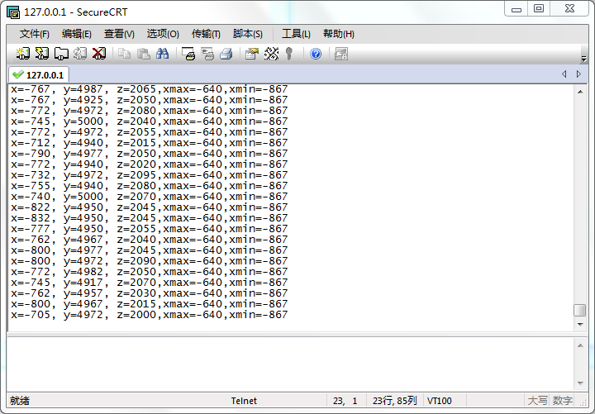Click tab bar left scroll arrow

(564, 74)
